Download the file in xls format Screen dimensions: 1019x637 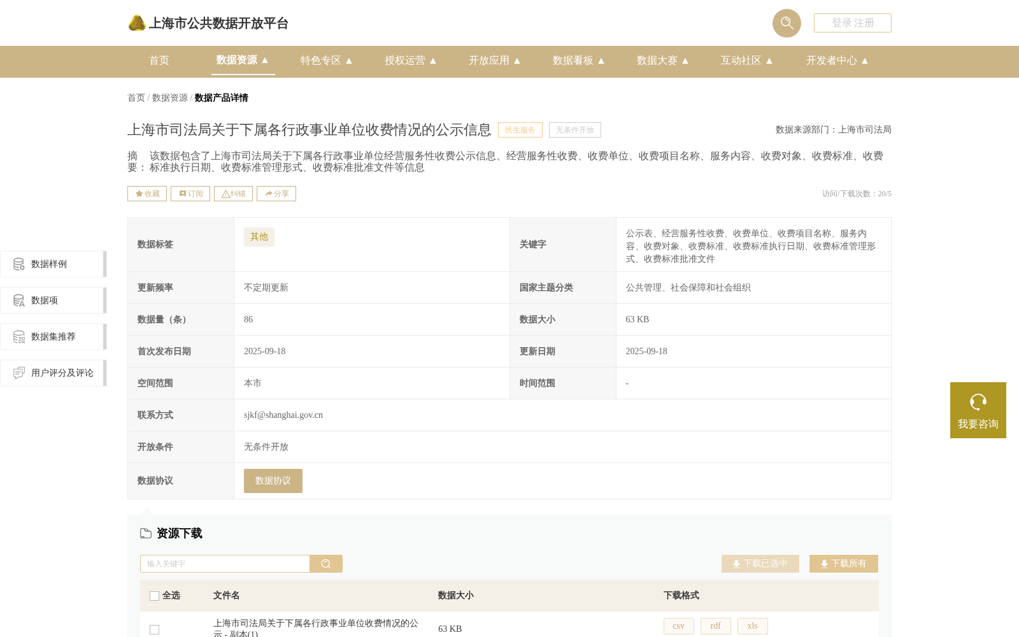(x=753, y=626)
